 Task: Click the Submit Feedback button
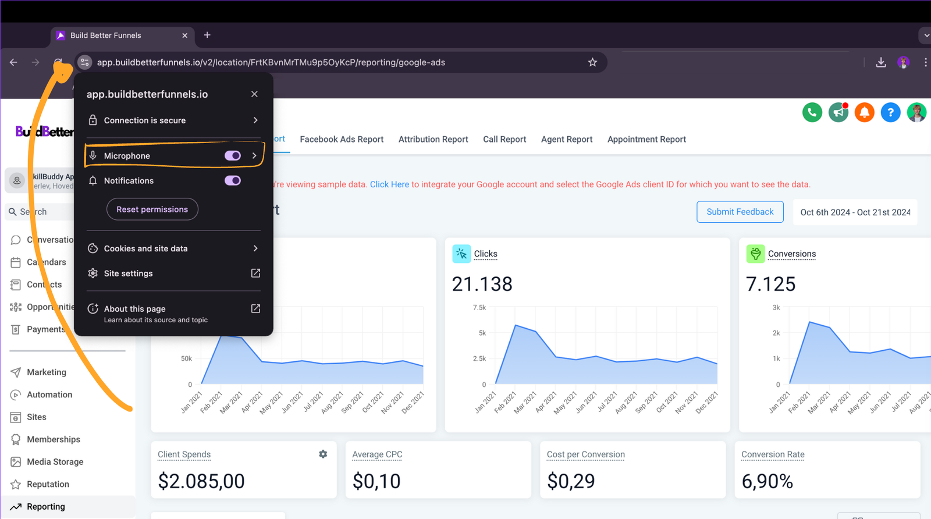pos(740,212)
